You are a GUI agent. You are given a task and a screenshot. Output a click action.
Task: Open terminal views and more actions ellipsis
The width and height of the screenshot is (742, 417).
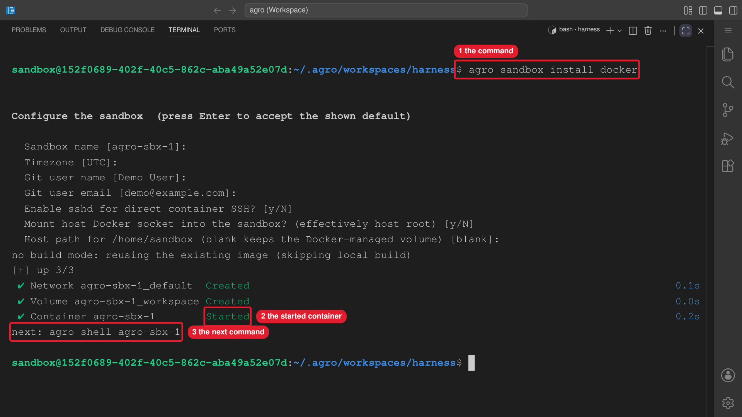[663, 31]
